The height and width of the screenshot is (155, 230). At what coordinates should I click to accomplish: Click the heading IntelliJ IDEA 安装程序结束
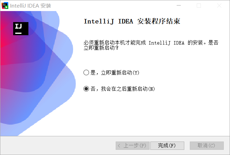click(x=132, y=21)
